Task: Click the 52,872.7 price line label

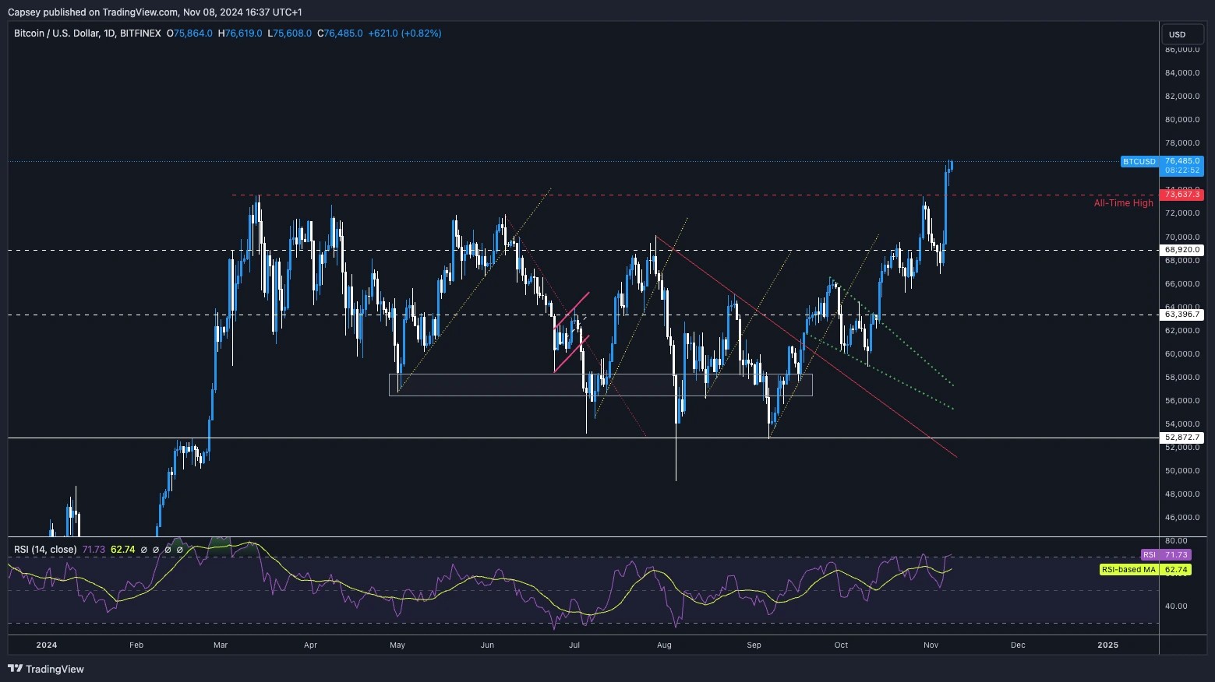Action: [x=1181, y=438]
